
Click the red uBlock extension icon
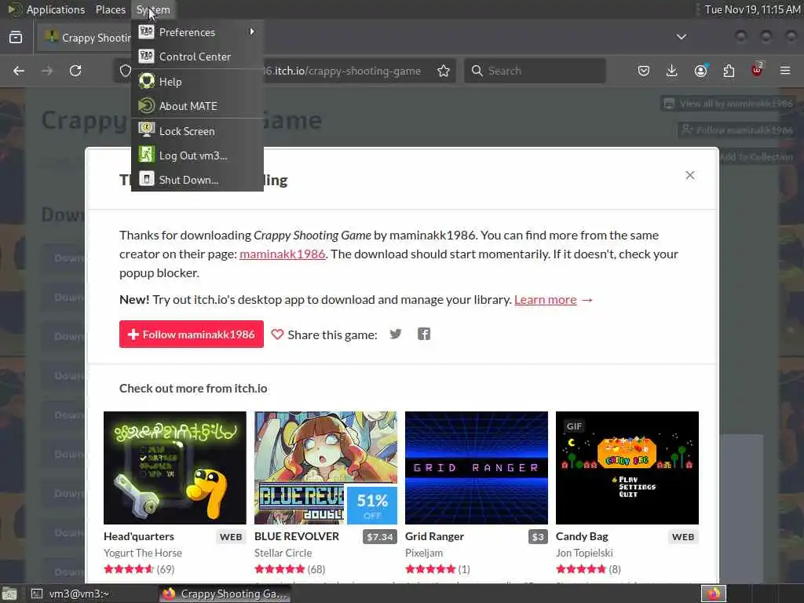coord(757,70)
